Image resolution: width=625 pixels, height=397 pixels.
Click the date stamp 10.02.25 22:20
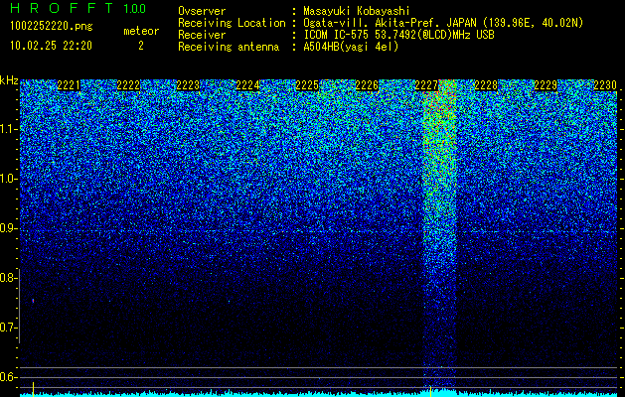(x=51, y=46)
